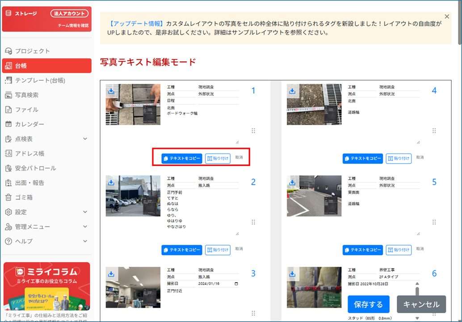This screenshot has width=462, height=322.
Task: Click the 外部状況 field of photo 1
Action: click(218, 94)
